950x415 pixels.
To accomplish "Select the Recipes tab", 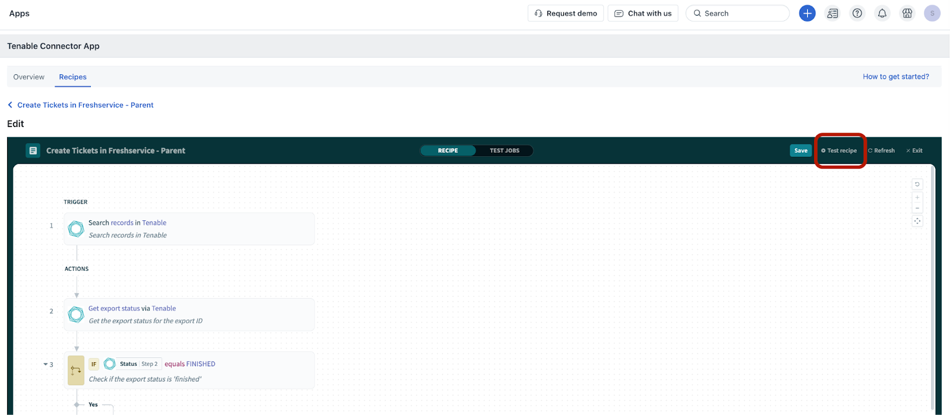I will click(x=73, y=77).
